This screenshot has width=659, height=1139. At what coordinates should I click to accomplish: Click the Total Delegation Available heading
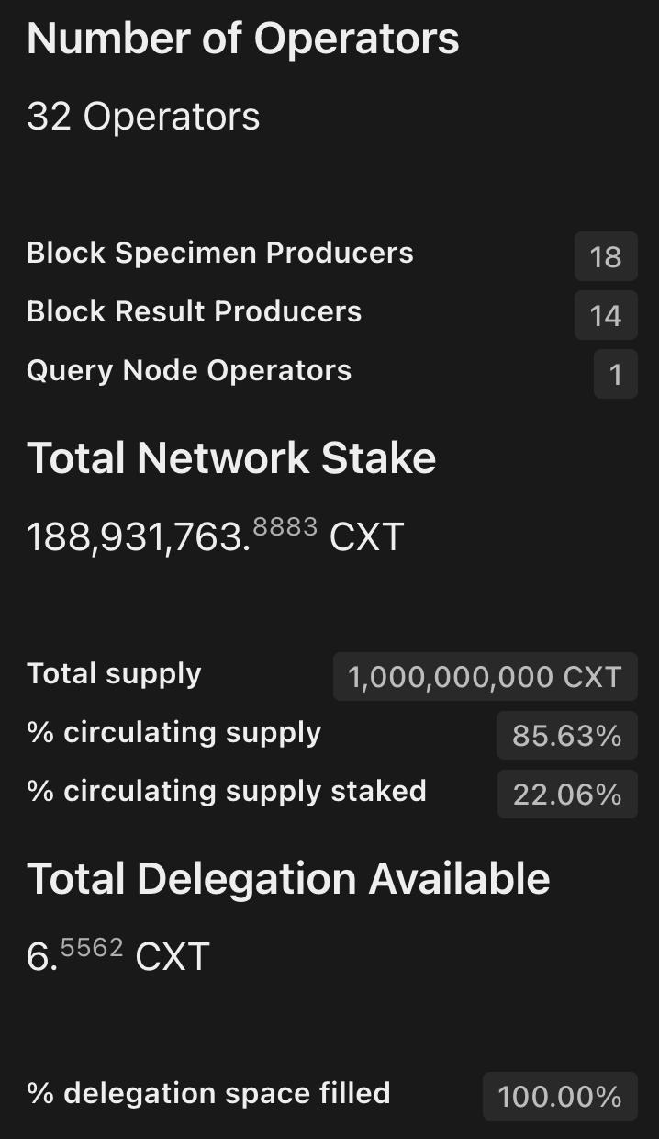[288, 879]
